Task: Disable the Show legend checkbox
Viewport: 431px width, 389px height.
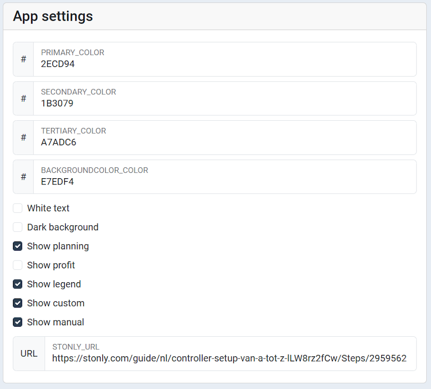Action: (18, 284)
